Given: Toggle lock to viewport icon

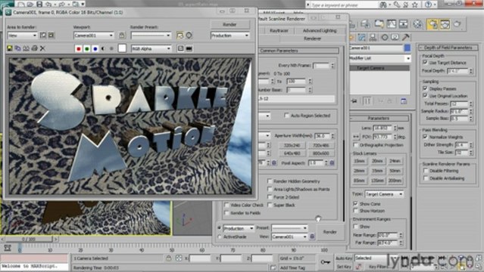Looking at the screenshot, I should (122, 36).
